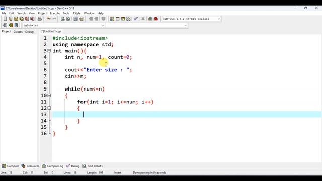Screen dimensions: 322x181
Task: Collapse the main() fold marker on line 3
Action: tap(49, 51)
